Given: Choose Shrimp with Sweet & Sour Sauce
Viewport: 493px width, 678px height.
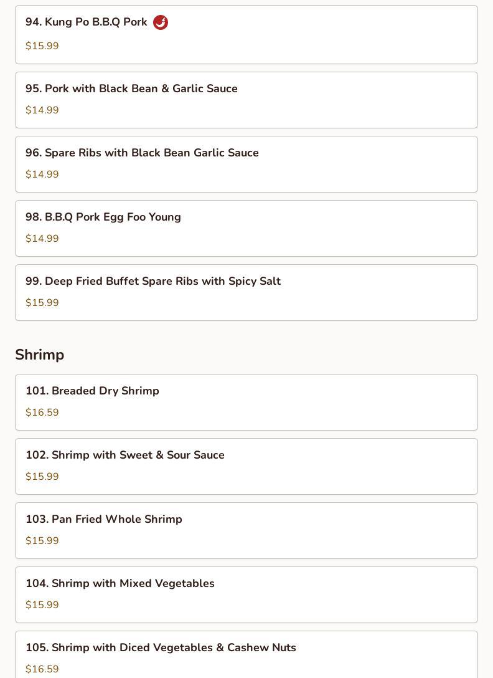Looking at the screenshot, I should (x=125, y=455).
